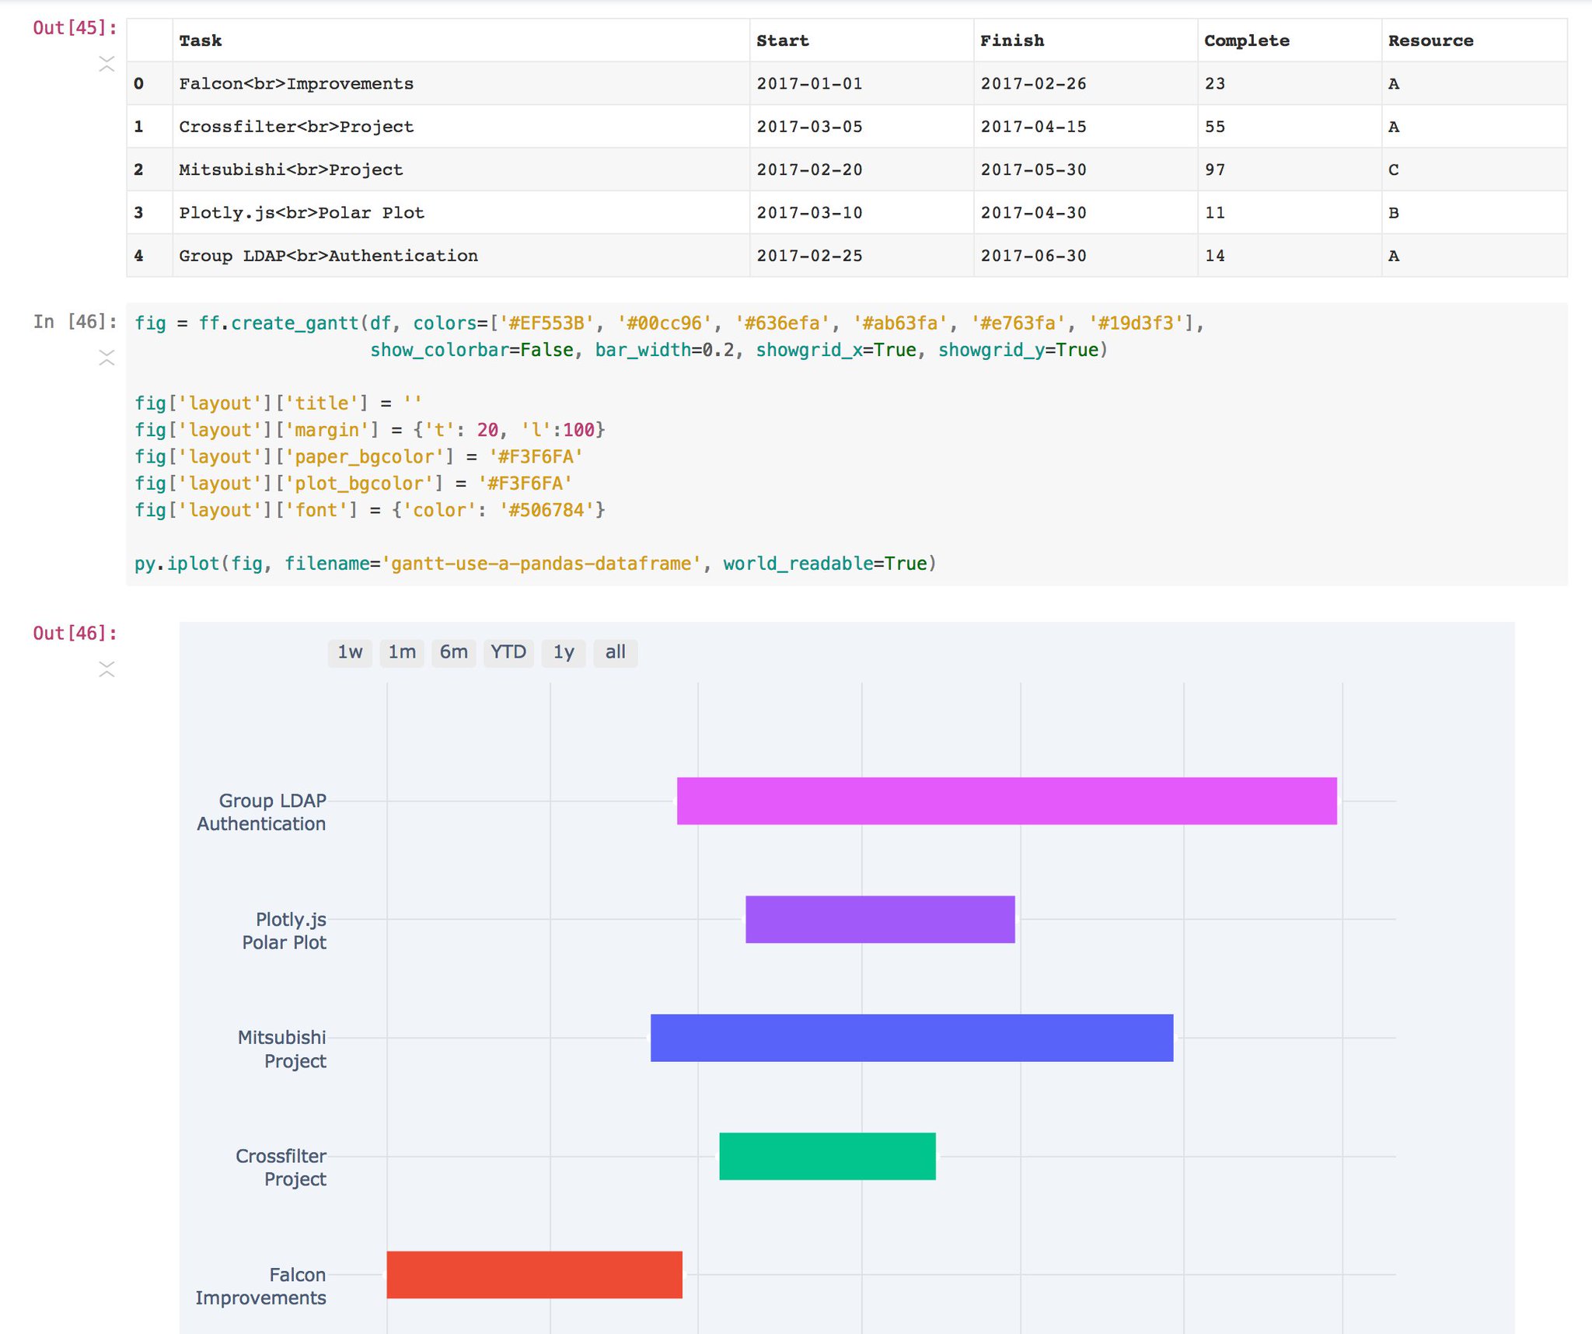Screen dimensions: 1592x1334
Task: Show all dates in chart
Action: 615,652
